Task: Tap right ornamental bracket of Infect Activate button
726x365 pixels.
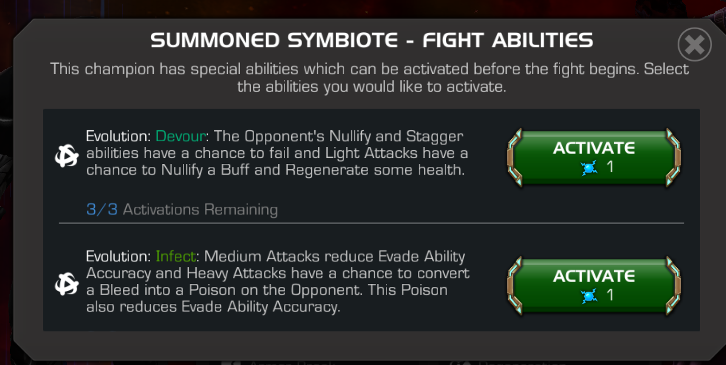Action: (x=673, y=286)
